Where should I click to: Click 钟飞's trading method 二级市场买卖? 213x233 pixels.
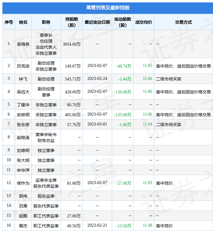[169, 79]
